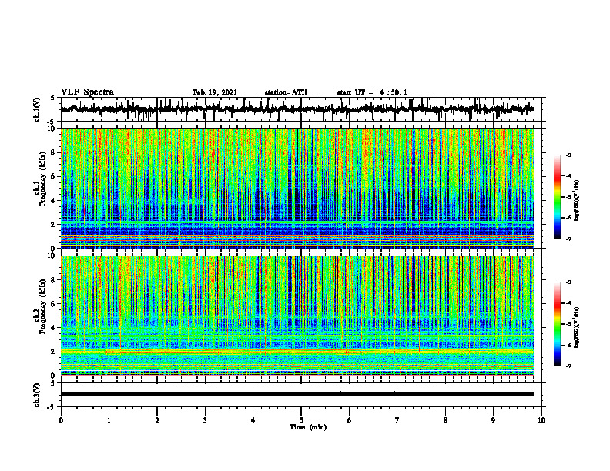Viewport: 610px width, 471px height.
Task: Select the date text "Feb. 19, 2021"
Action: click(x=215, y=92)
